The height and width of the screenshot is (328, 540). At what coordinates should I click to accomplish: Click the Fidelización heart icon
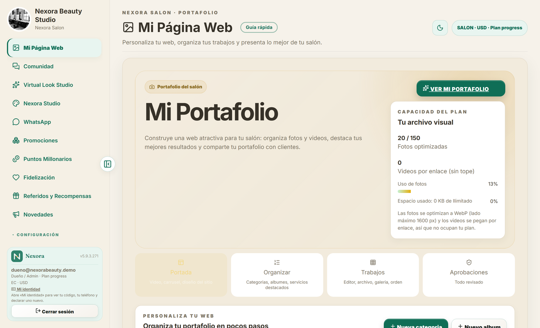tap(16, 178)
